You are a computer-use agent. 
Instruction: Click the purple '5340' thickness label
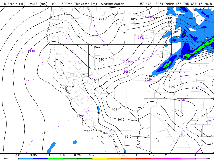point(141,38)
